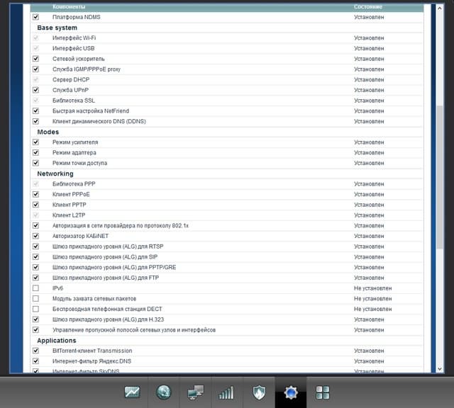Toggle Режим адаптера checkbox

point(35,152)
